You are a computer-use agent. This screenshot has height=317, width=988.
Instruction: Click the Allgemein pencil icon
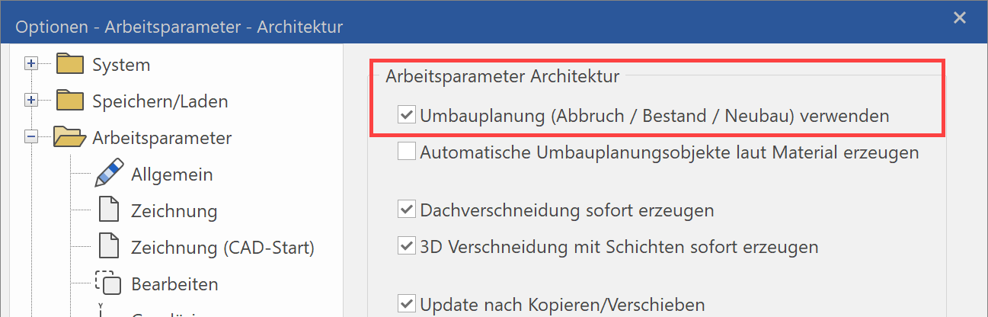[x=109, y=173]
